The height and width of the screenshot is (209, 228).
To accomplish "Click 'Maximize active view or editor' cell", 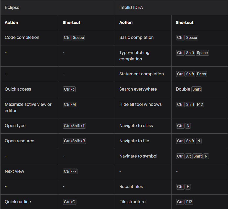I will [x=29, y=107].
